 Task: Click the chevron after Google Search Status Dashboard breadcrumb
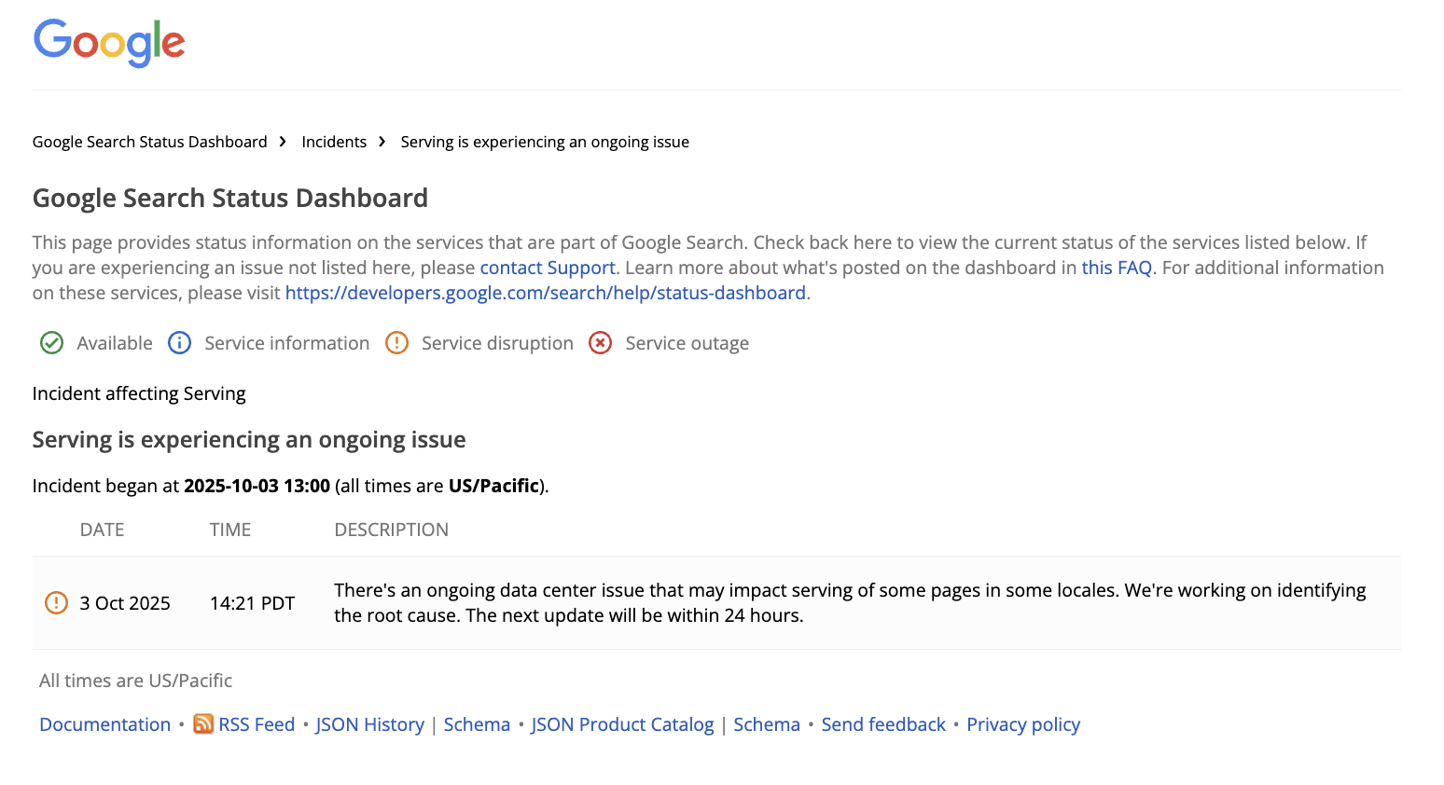pyautogui.click(x=283, y=142)
